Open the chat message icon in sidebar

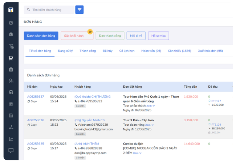(11, 150)
